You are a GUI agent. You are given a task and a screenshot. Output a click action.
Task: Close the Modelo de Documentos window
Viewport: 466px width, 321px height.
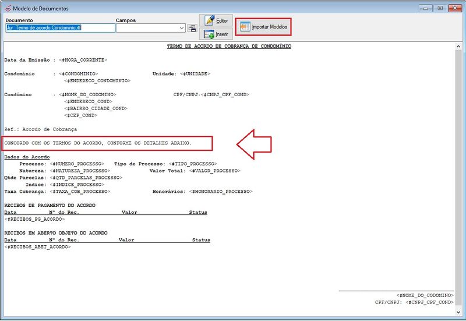point(454,8)
